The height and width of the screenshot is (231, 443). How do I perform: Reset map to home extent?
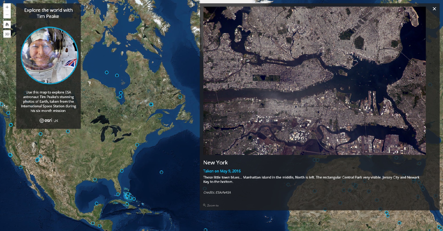coord(7,25)
